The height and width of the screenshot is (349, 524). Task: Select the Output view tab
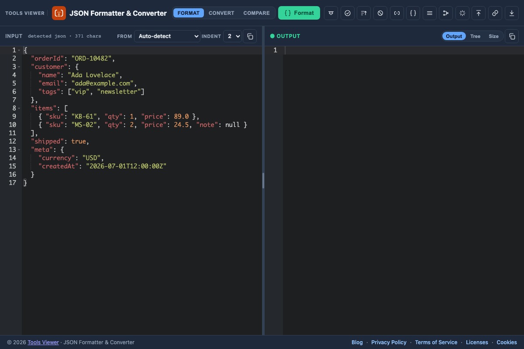point(454,36)
